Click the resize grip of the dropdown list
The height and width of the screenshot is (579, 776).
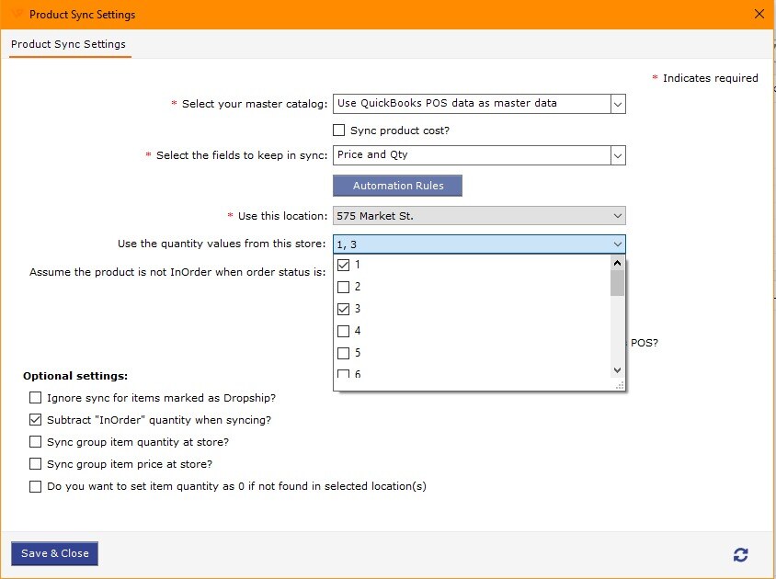pos(620,385)
